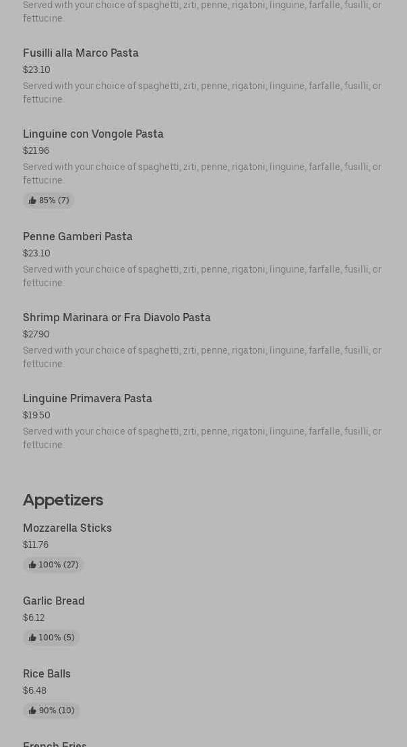Click thumbs-up icon on Rice Balls rating
Screen dimensions: 407x747
(32, 711)
